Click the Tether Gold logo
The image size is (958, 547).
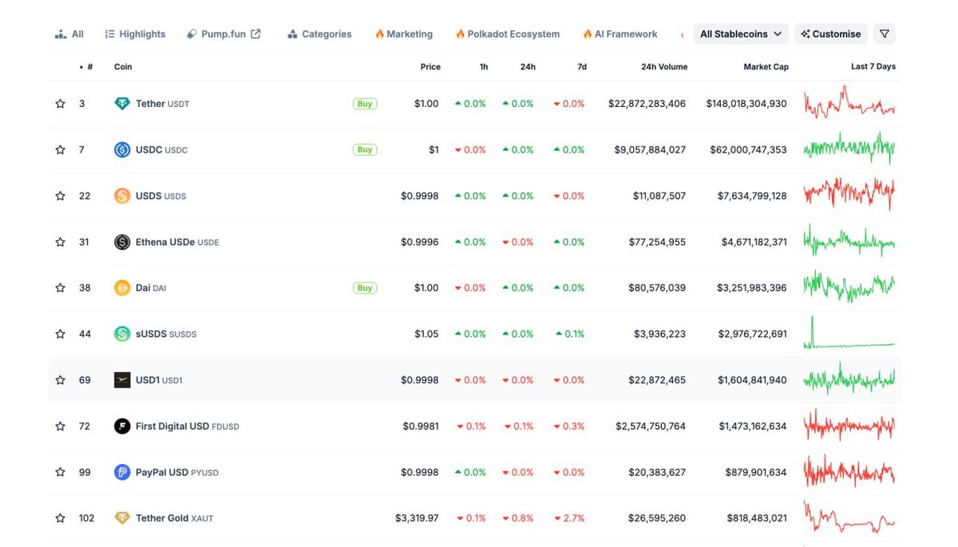122,518
